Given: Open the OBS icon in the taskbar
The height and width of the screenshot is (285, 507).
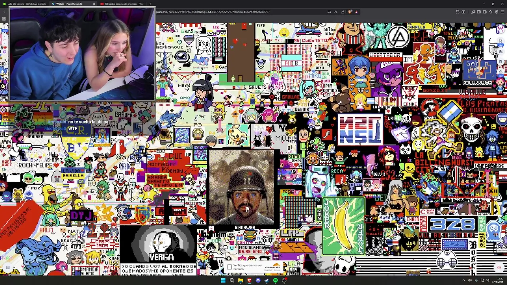Looking at the screenshot, I should coord(284,280).
